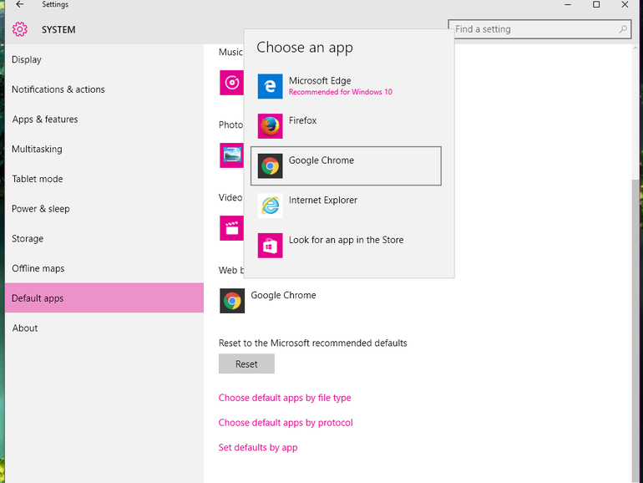Open Power & sleep settings
Image resolution: width=643 pixels, height=483 pixels.
pyautogui.click(x=104, y=209)
